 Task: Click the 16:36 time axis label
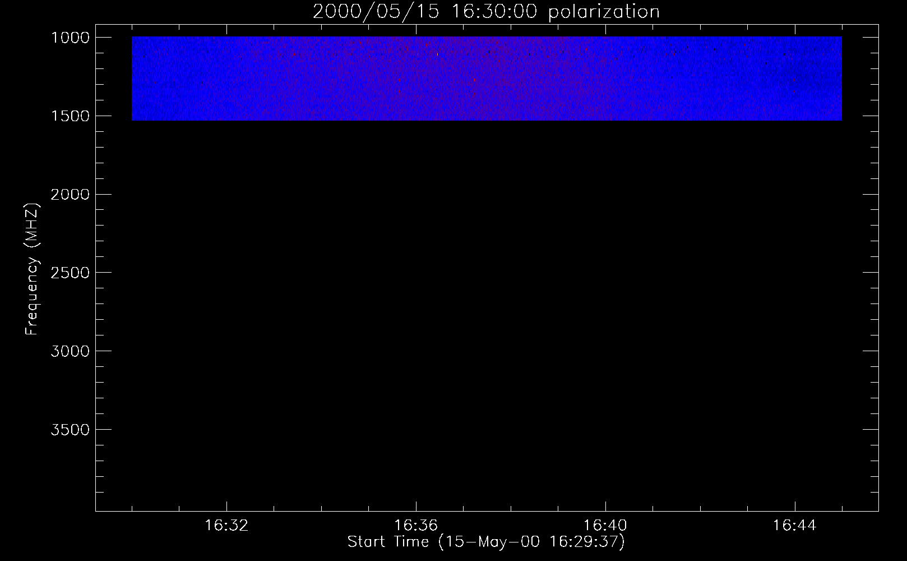click(x=416, y=526)
